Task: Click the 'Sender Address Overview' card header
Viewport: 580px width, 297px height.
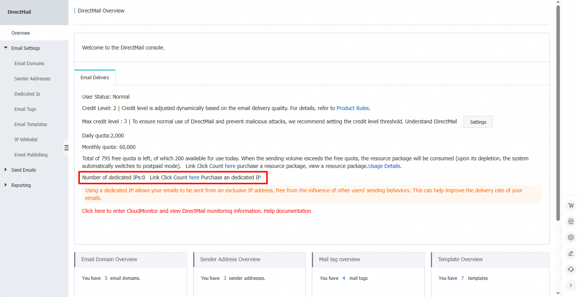Action: tap(249, 259)
